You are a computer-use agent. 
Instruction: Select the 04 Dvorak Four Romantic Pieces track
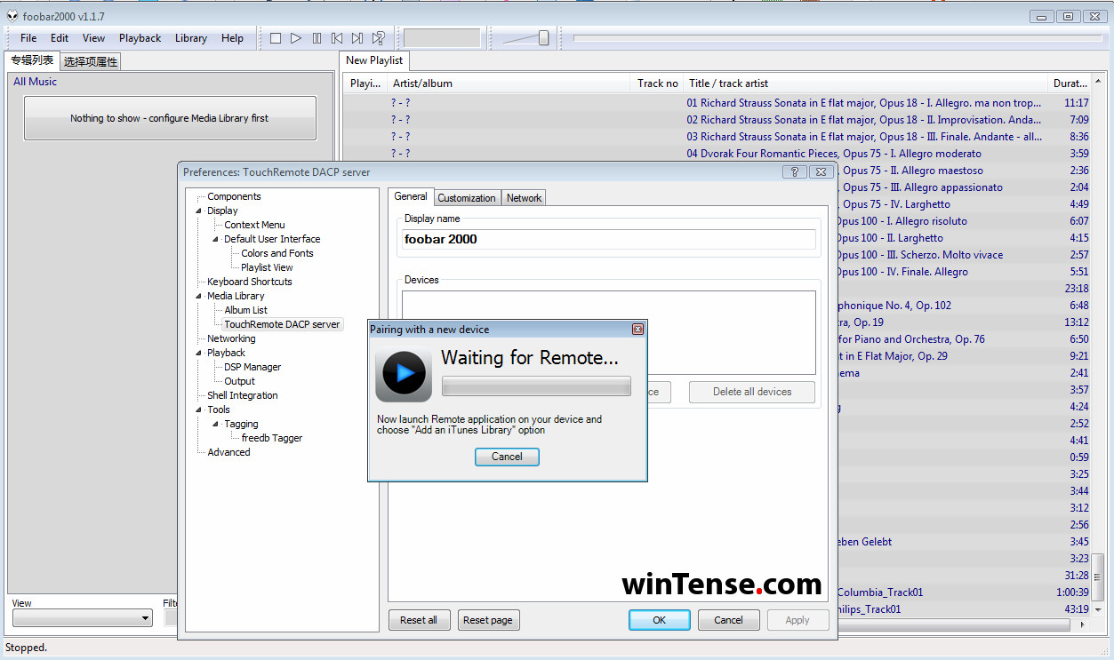pyautogui.click(x=717, y=154)
